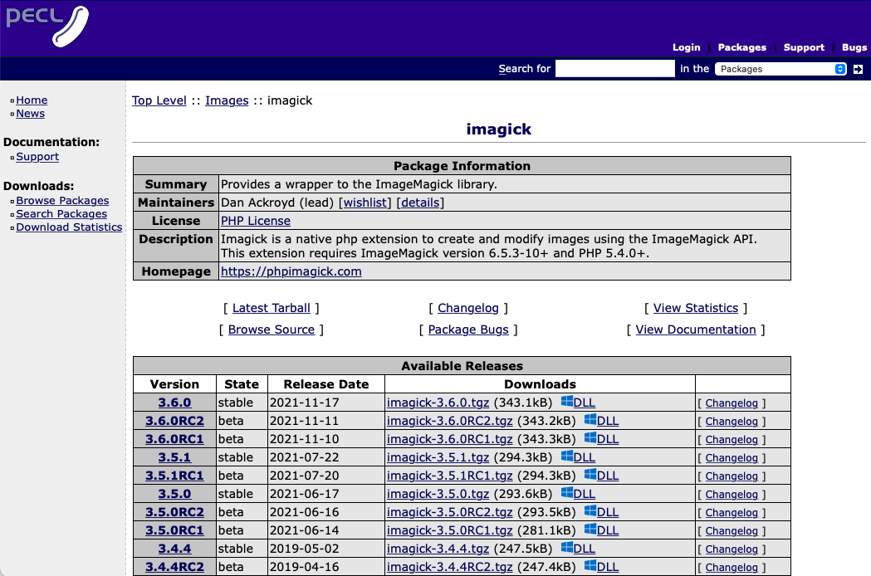871x576 pixels.
Task: Download imagick-3.6.0.tgz
Action: point(438,403)
